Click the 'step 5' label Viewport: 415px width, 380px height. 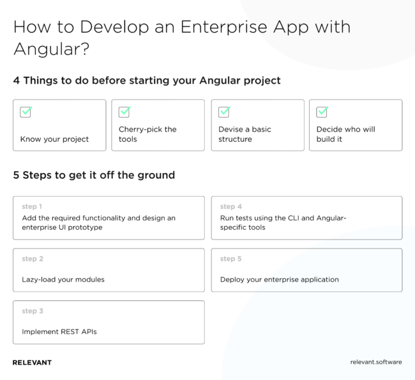(x=230, y=259)
